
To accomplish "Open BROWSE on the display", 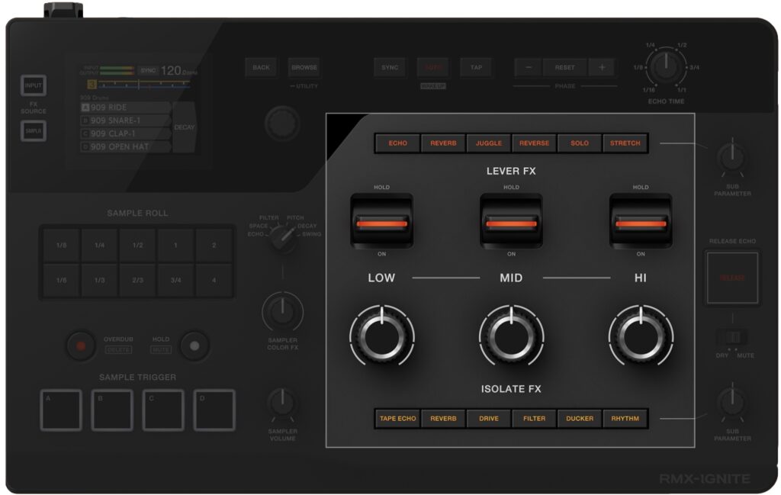I will (x=304, y=67).
